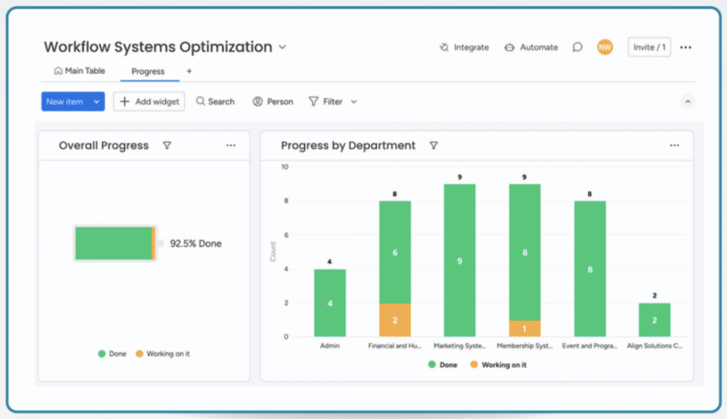727x419 pixels.
Task: Open Progress by Department widget menu
Action: pos(674,146)
